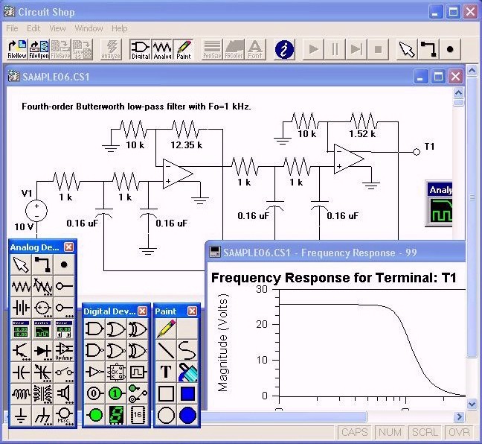Select the paint bucket in Paint palette
The width and height of the screenshot is (482, 444).
187,372
